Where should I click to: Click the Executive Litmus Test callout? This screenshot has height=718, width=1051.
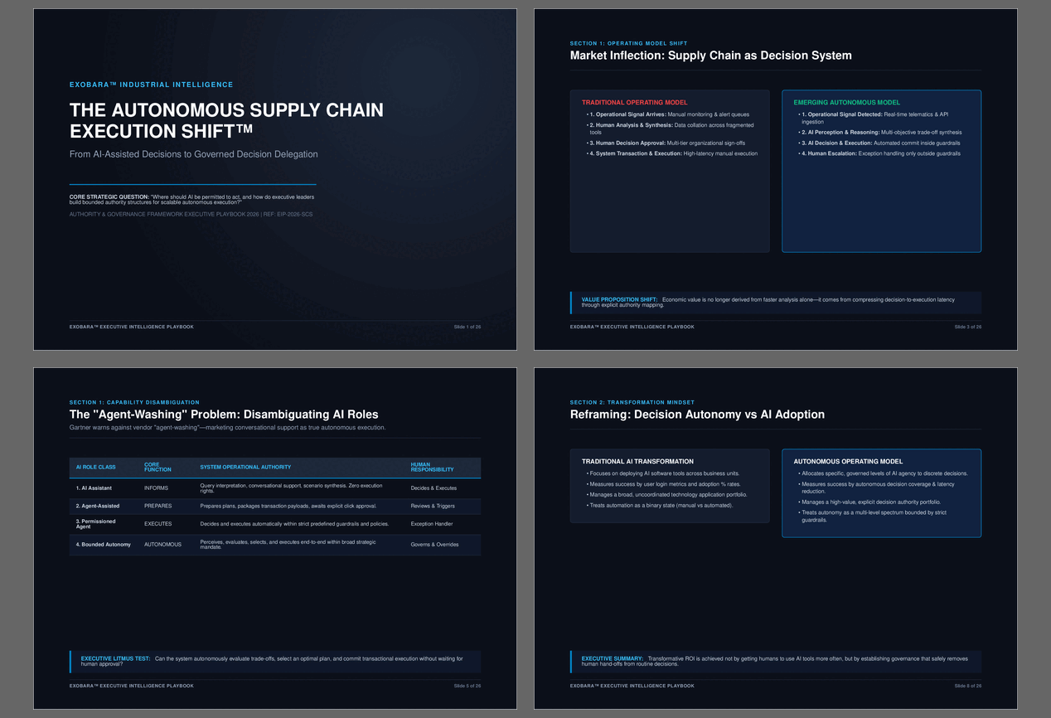275,662
